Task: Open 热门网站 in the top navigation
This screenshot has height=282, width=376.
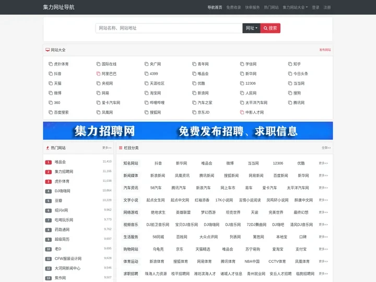Action: pos(271,7)
